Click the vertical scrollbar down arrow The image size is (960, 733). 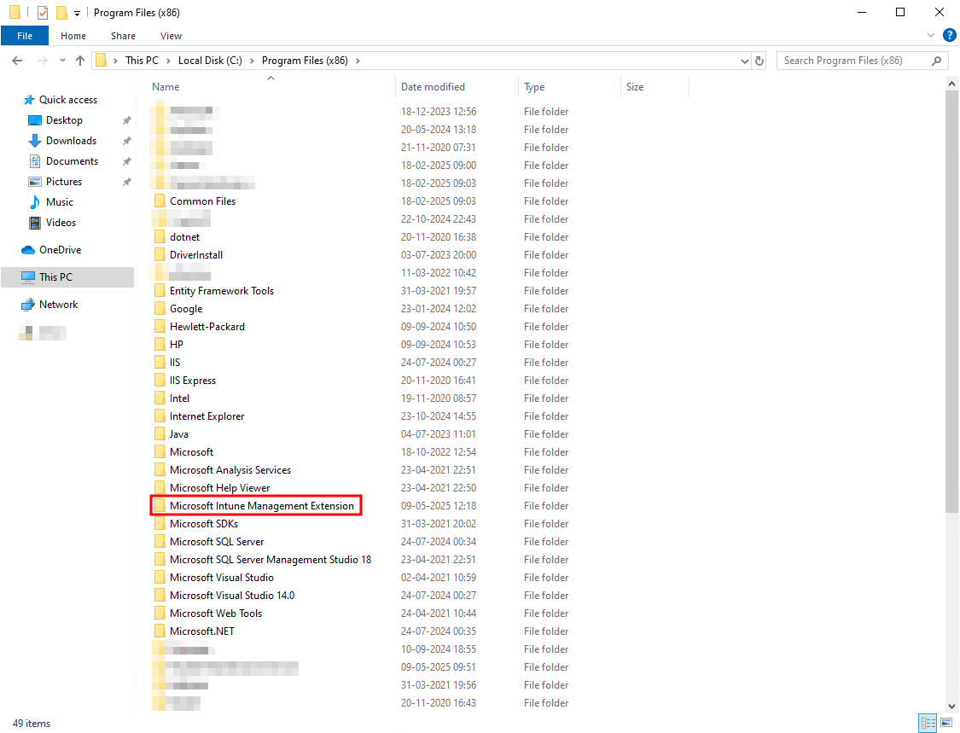951,706
